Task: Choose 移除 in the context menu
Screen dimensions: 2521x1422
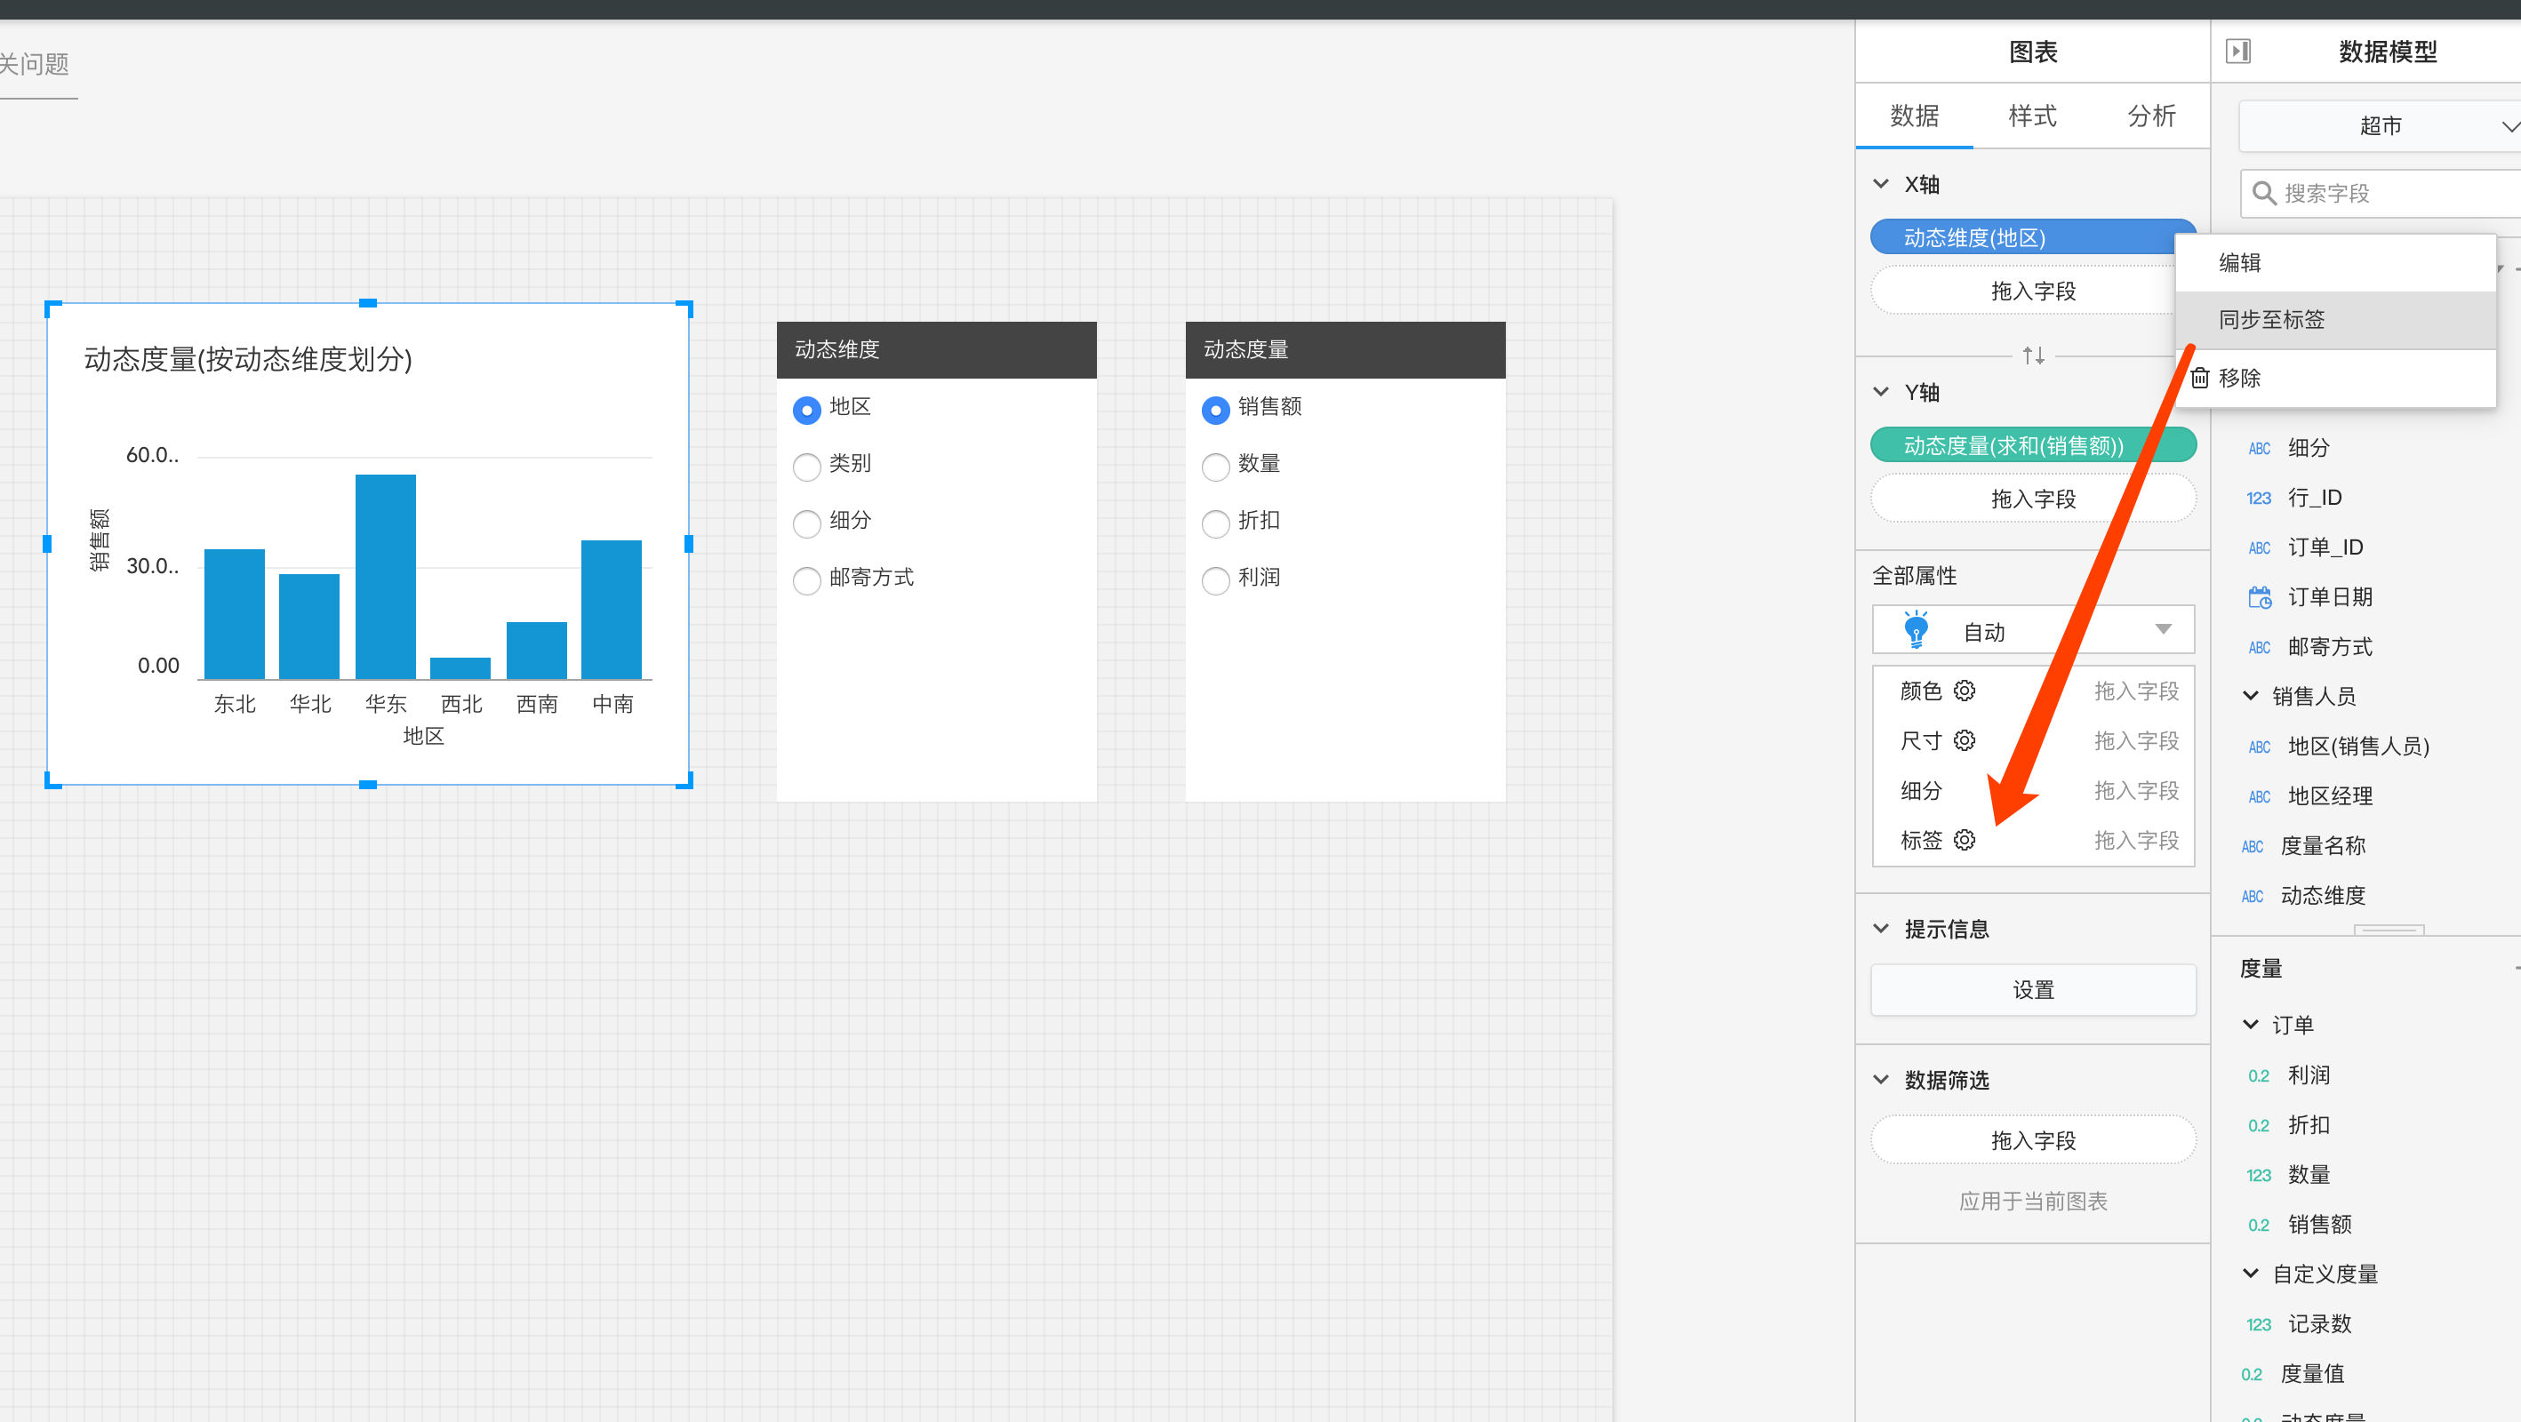Action: [x=2335, y=378]
